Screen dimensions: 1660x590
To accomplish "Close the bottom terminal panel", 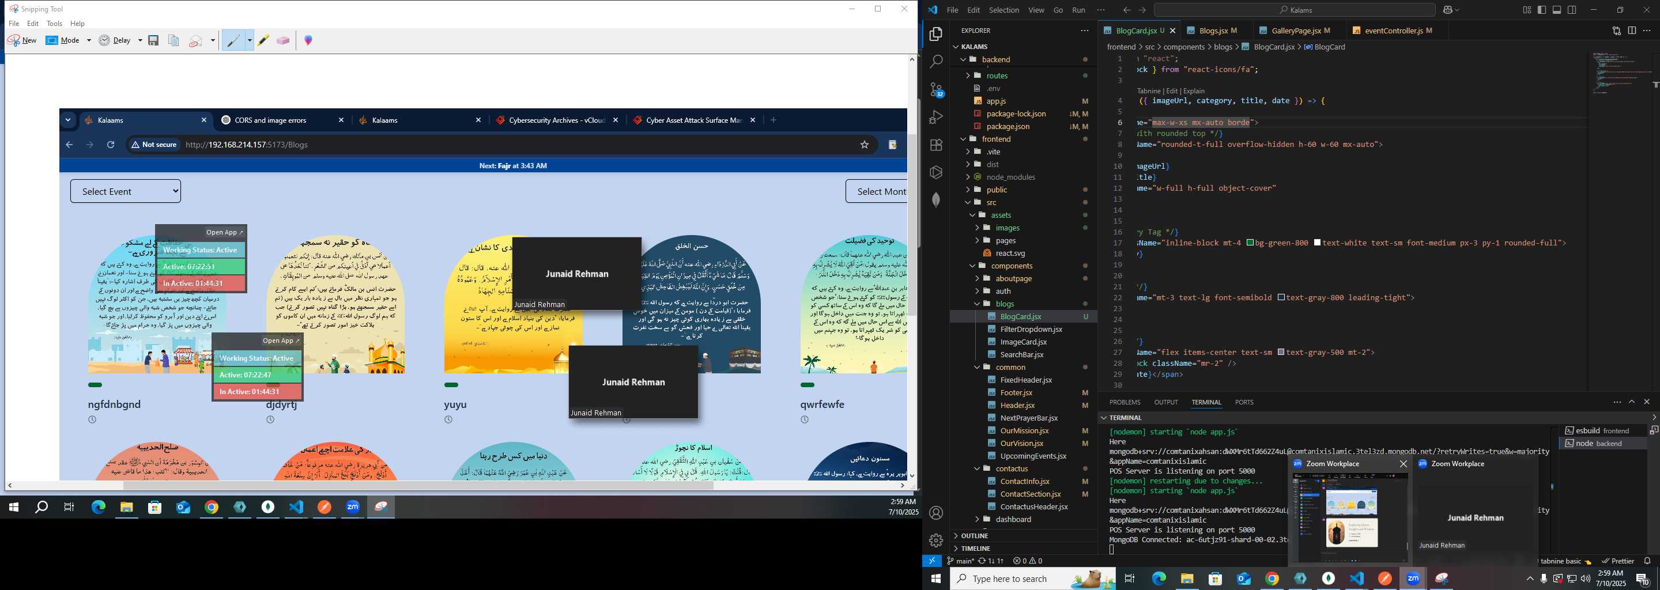I will (x=1647, y=402).
